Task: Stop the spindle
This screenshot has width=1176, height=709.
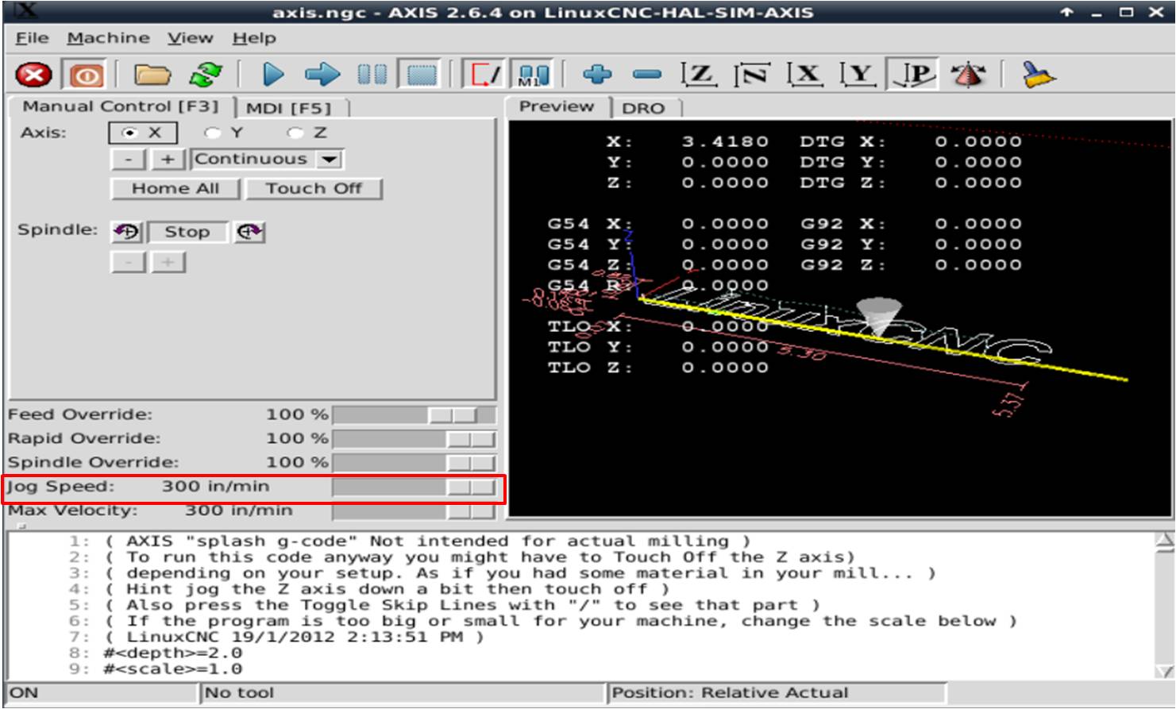Action: click(187, 232)
